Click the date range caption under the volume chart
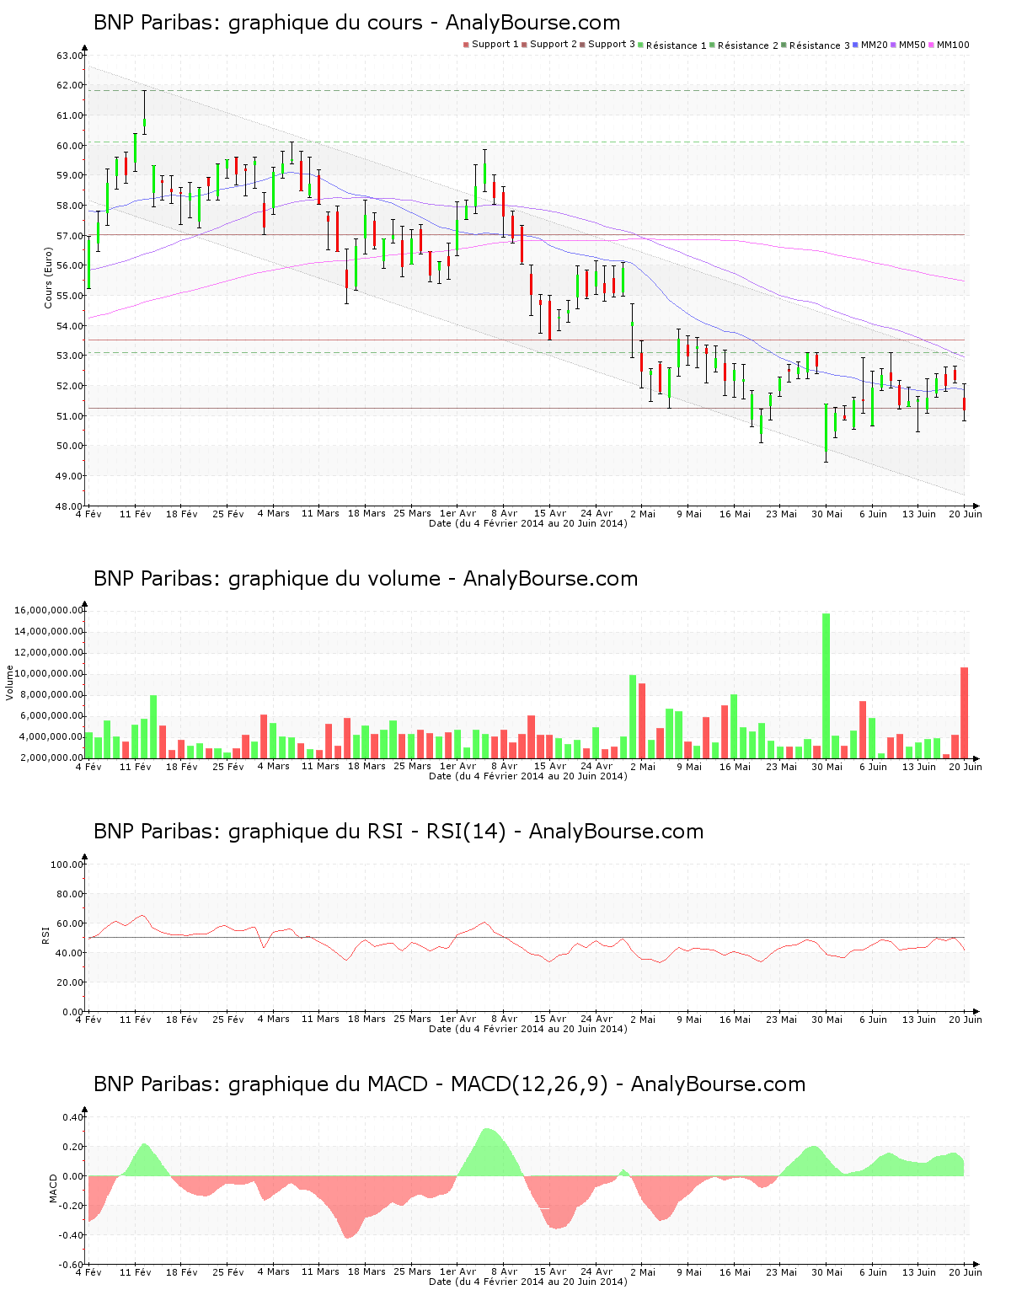1011x1306 pixels. click(x=528, y=776)
